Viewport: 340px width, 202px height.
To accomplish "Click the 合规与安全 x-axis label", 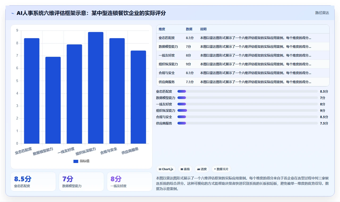I will point(109,151).
